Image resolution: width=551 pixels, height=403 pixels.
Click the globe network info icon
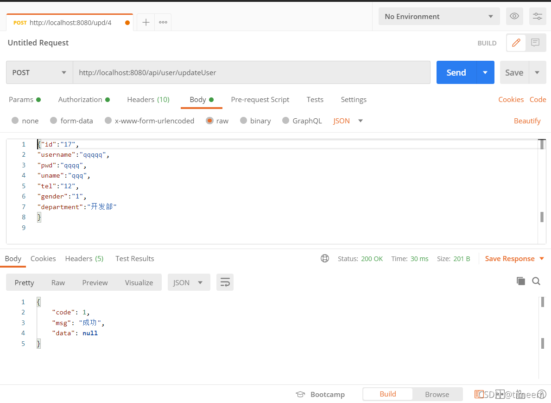[325, 258]
